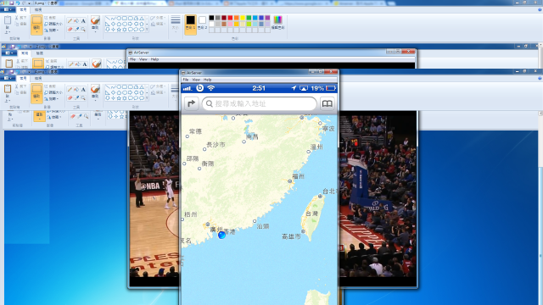Pick the purple swatch in top Paint palette
This screenshot has width=543, height=305.
tap(268, 18)
